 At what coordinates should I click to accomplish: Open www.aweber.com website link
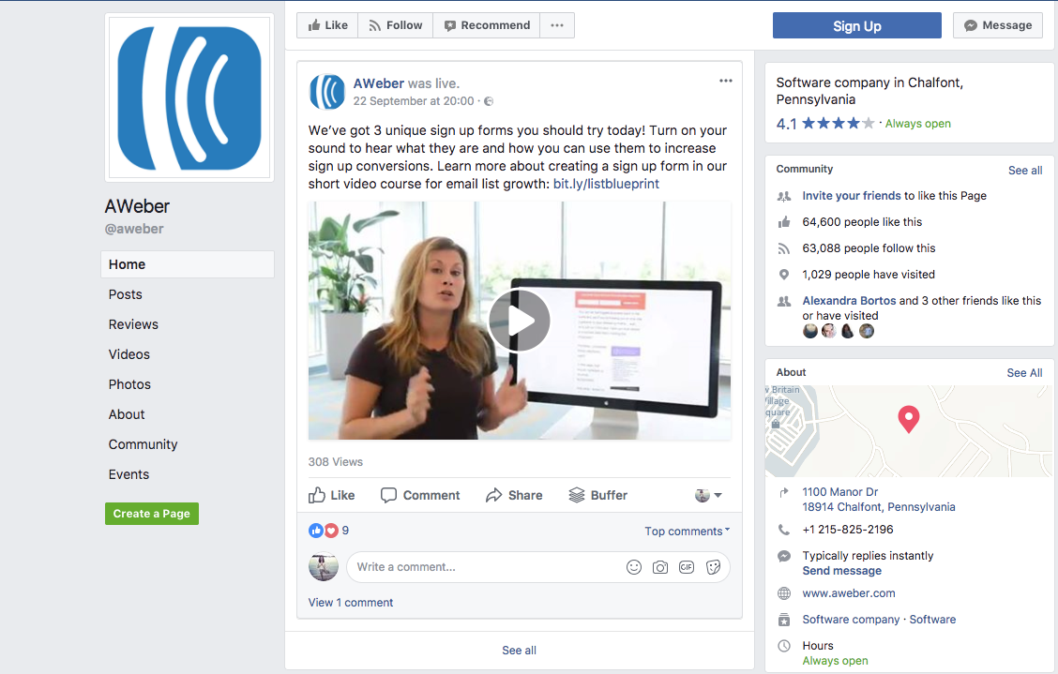pyautogui.click(x=848, y=593)
